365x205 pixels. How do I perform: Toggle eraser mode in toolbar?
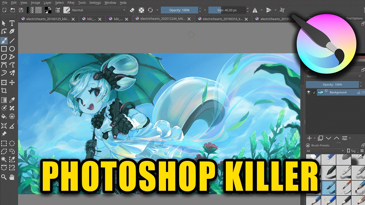click(x=132, y=10)
